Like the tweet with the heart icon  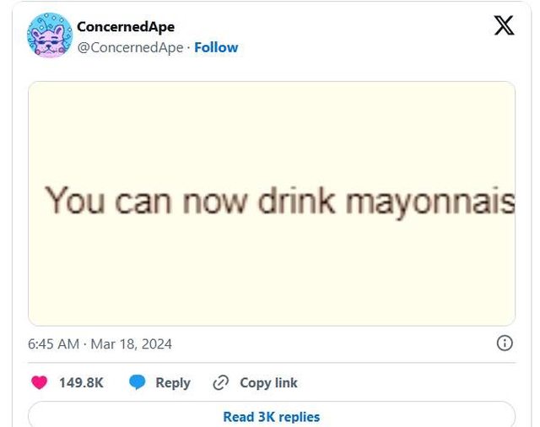click(x=39, y=382)
